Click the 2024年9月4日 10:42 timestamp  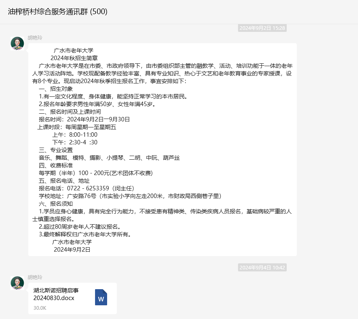(262, 267)
